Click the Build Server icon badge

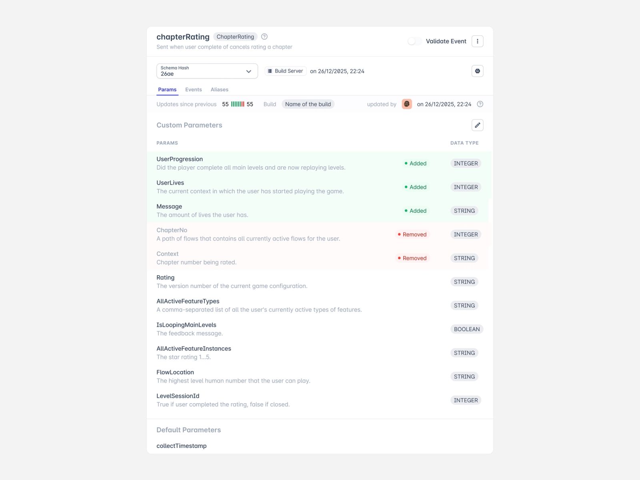coord(286,71)
